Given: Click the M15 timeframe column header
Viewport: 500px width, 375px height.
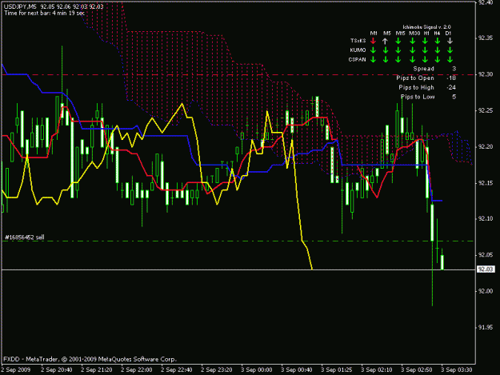Looking at the screenshot, I should (x=401, y=33).
